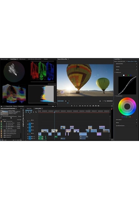139x199 pixels.
Task: Collapse the RGB Curves section
Action: [115, 73]
